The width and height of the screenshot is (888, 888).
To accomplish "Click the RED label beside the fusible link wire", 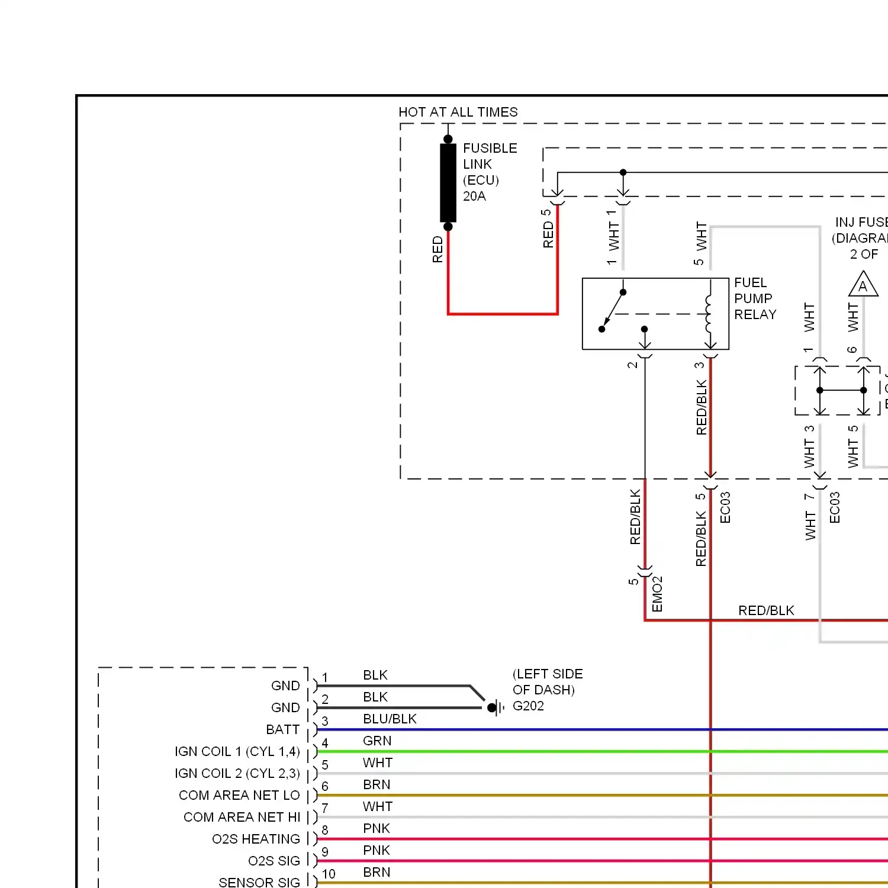I will (437, 249).
